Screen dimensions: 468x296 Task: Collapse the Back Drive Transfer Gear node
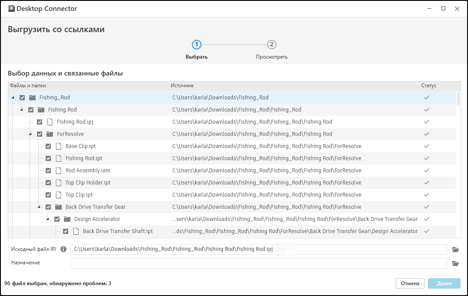39,207
